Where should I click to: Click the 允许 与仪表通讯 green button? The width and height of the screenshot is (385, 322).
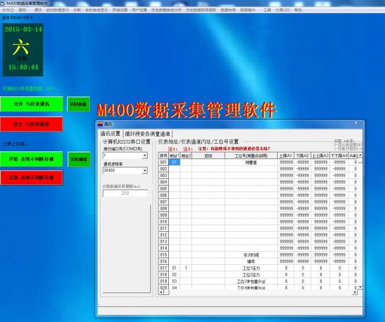31,103
